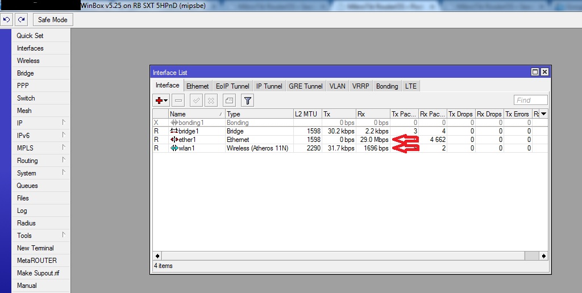Expand the IPv6 submenu
This screenshot has width=582, height=293.
click(x=41, y=135)
